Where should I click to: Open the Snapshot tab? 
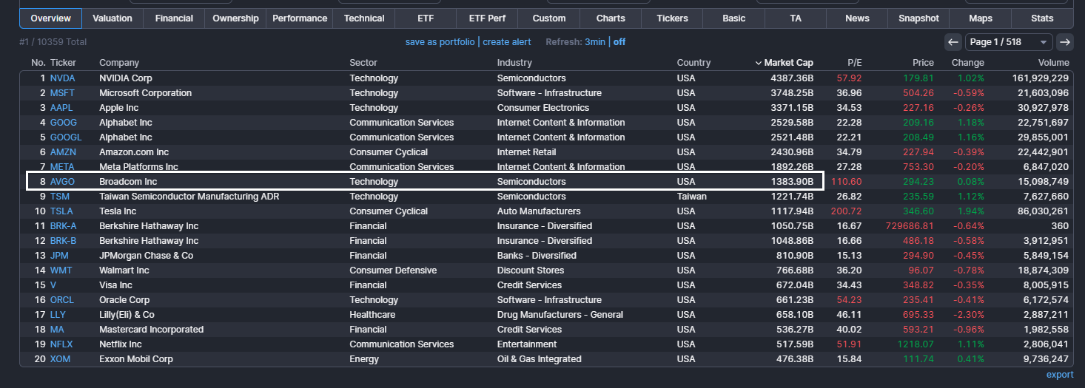(918, 18)
